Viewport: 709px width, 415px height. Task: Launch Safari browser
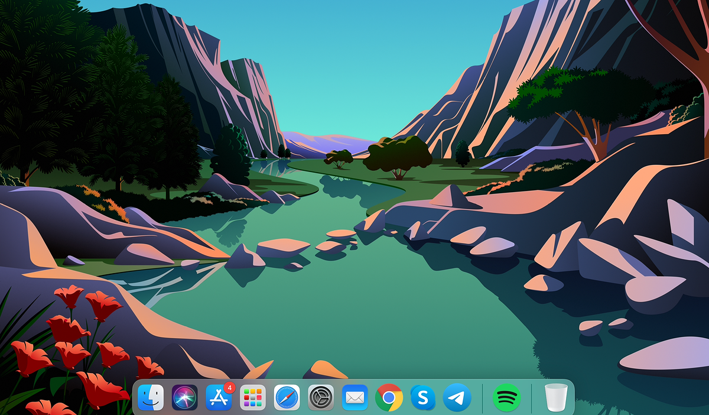[287, 397]
